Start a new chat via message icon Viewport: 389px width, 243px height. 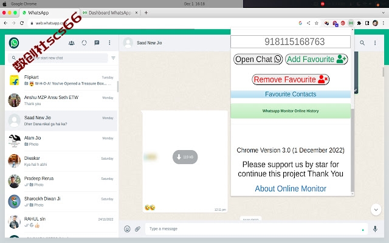click(x=97, y=43)
